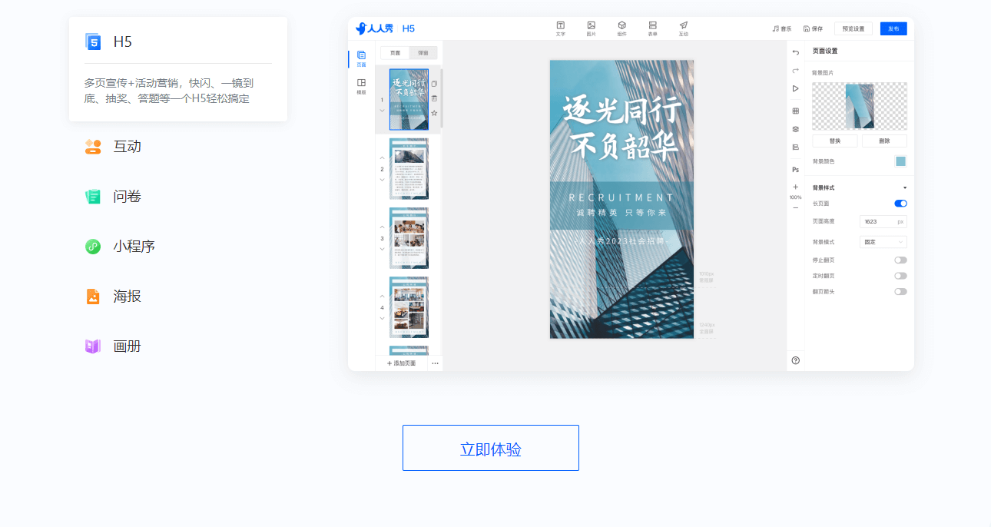The width and height of the screenshot is (991, 527).
Task: Collapse the 背景样式 section arrow
Action: coord(904,187)
